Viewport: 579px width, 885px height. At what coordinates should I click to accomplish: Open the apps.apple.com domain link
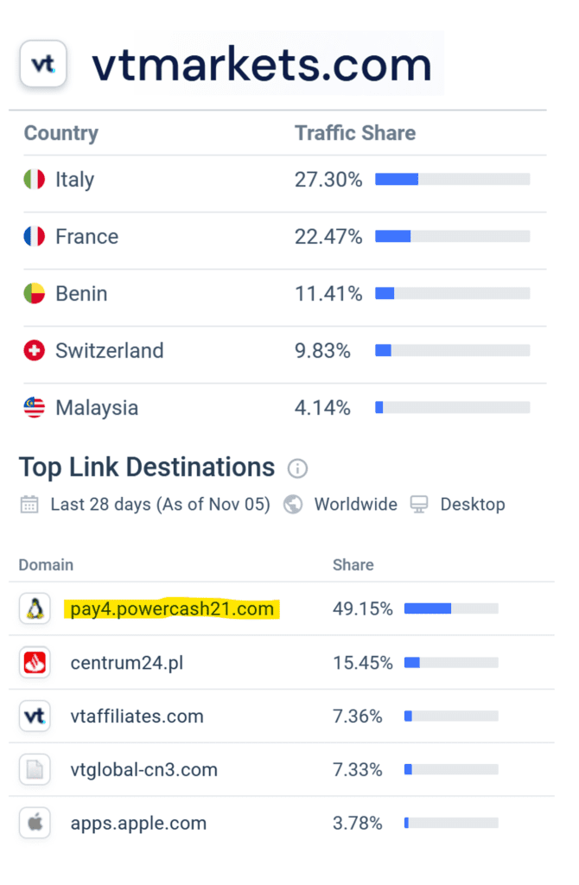[138, 824]
